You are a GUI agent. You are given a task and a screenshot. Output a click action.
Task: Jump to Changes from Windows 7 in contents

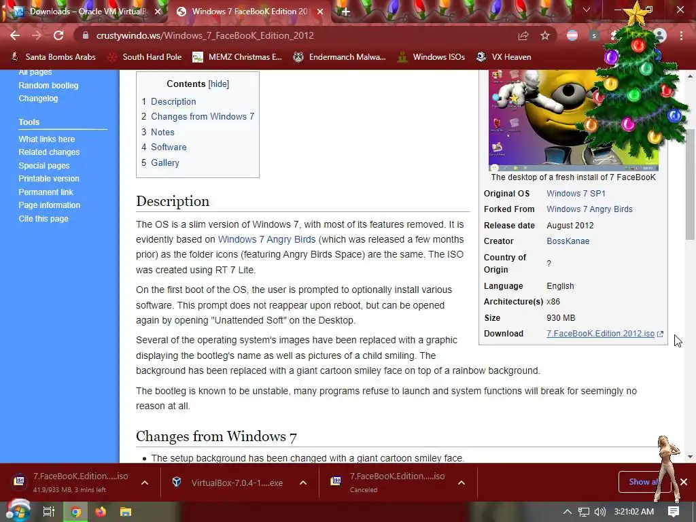click(203, 116)
